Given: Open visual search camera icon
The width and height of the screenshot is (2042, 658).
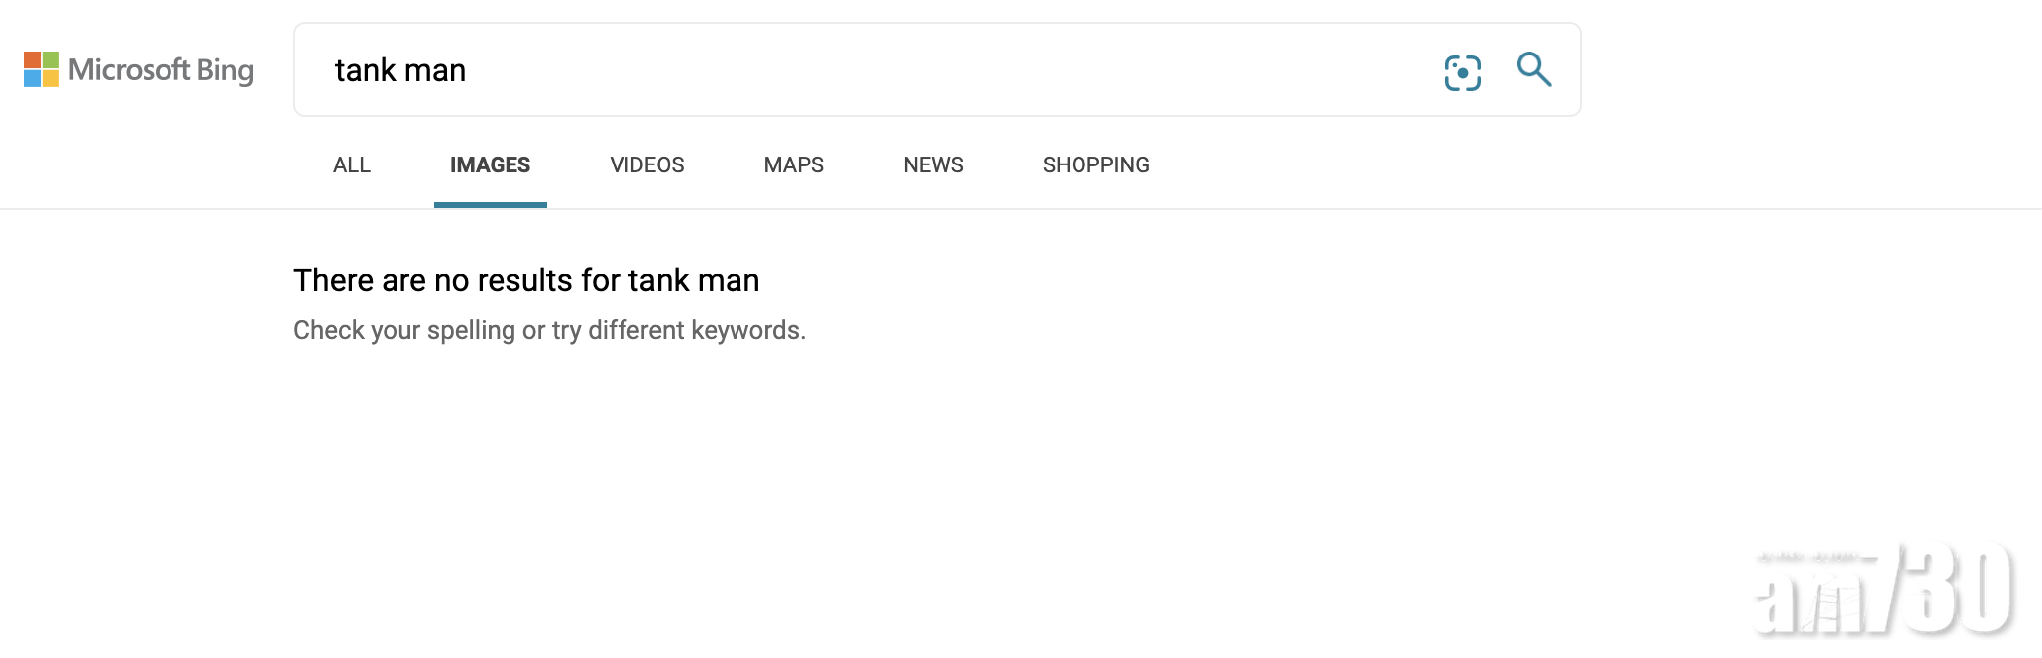Looking at the screenshot, I should coord(1462,72).
